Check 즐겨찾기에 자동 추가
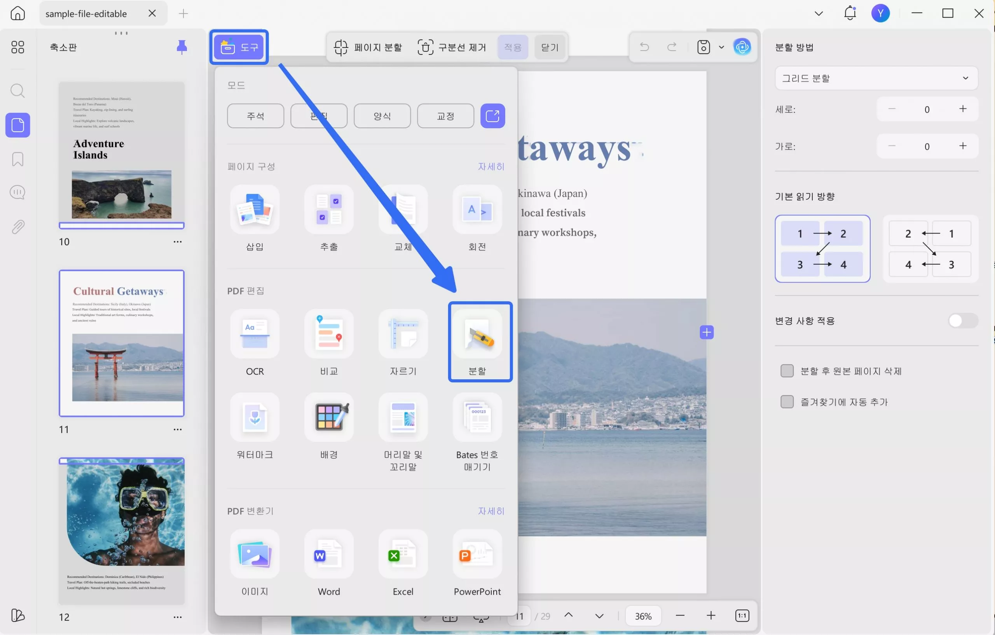 point(787,402)
